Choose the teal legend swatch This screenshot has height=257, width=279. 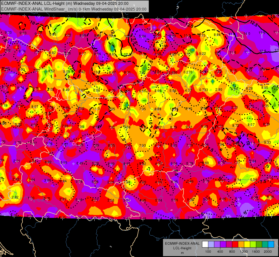(x=265, y=244)
